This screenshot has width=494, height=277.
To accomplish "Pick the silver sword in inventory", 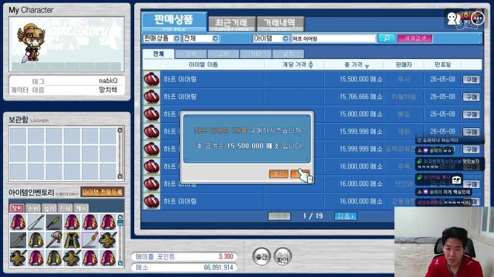I will tap(36, 222).
